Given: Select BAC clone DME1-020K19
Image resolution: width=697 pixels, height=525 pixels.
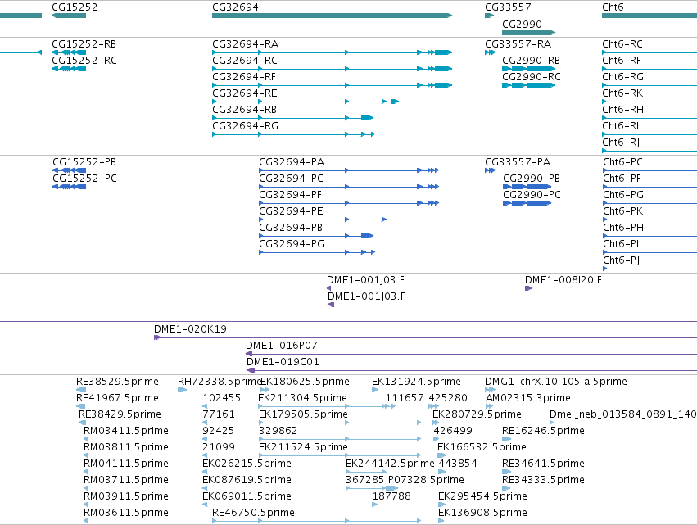Looking at the screenshot, I should [x=190, y=329].
